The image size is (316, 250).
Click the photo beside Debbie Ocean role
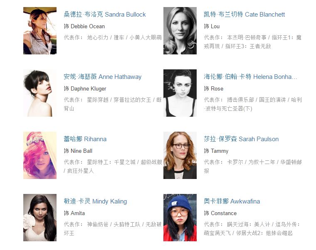[40, 31]
